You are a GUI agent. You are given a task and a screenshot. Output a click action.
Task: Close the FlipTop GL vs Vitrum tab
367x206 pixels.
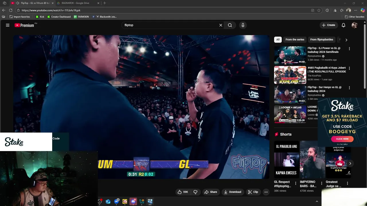[x=52, y=3]
